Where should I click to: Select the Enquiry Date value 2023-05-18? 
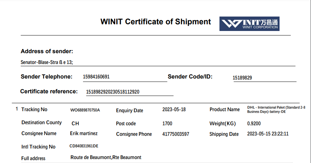point(174,109)
